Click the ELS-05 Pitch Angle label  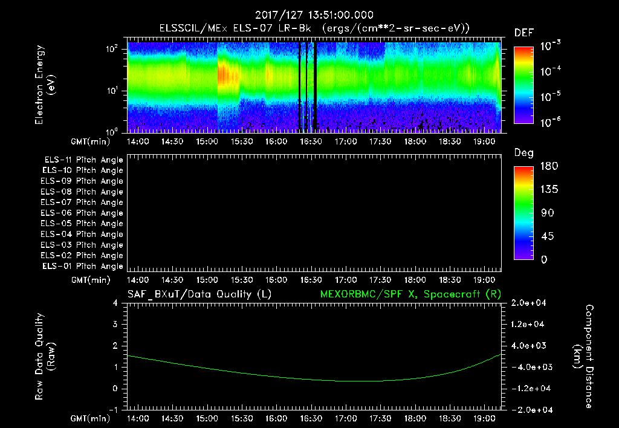click(x=82, y=224)
